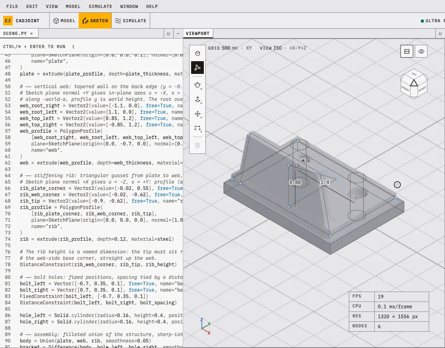Select the VIEWPORT tab
Screen dimensions: 445x348
[198, 33]
